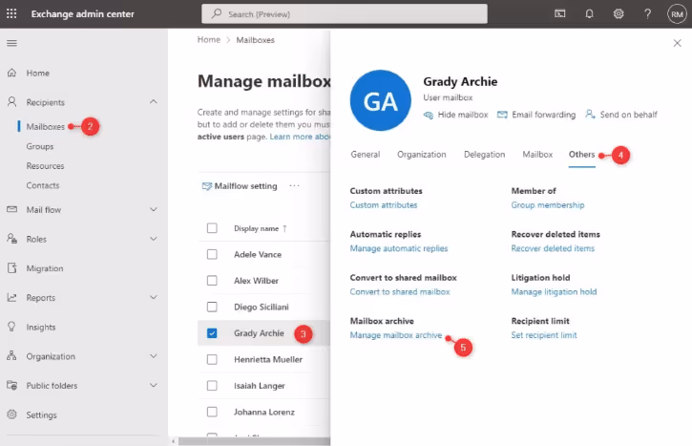This screenshot has height=446, width=692.
Task: Open Groups in the sidebar
Action: (x=40, y=146)
